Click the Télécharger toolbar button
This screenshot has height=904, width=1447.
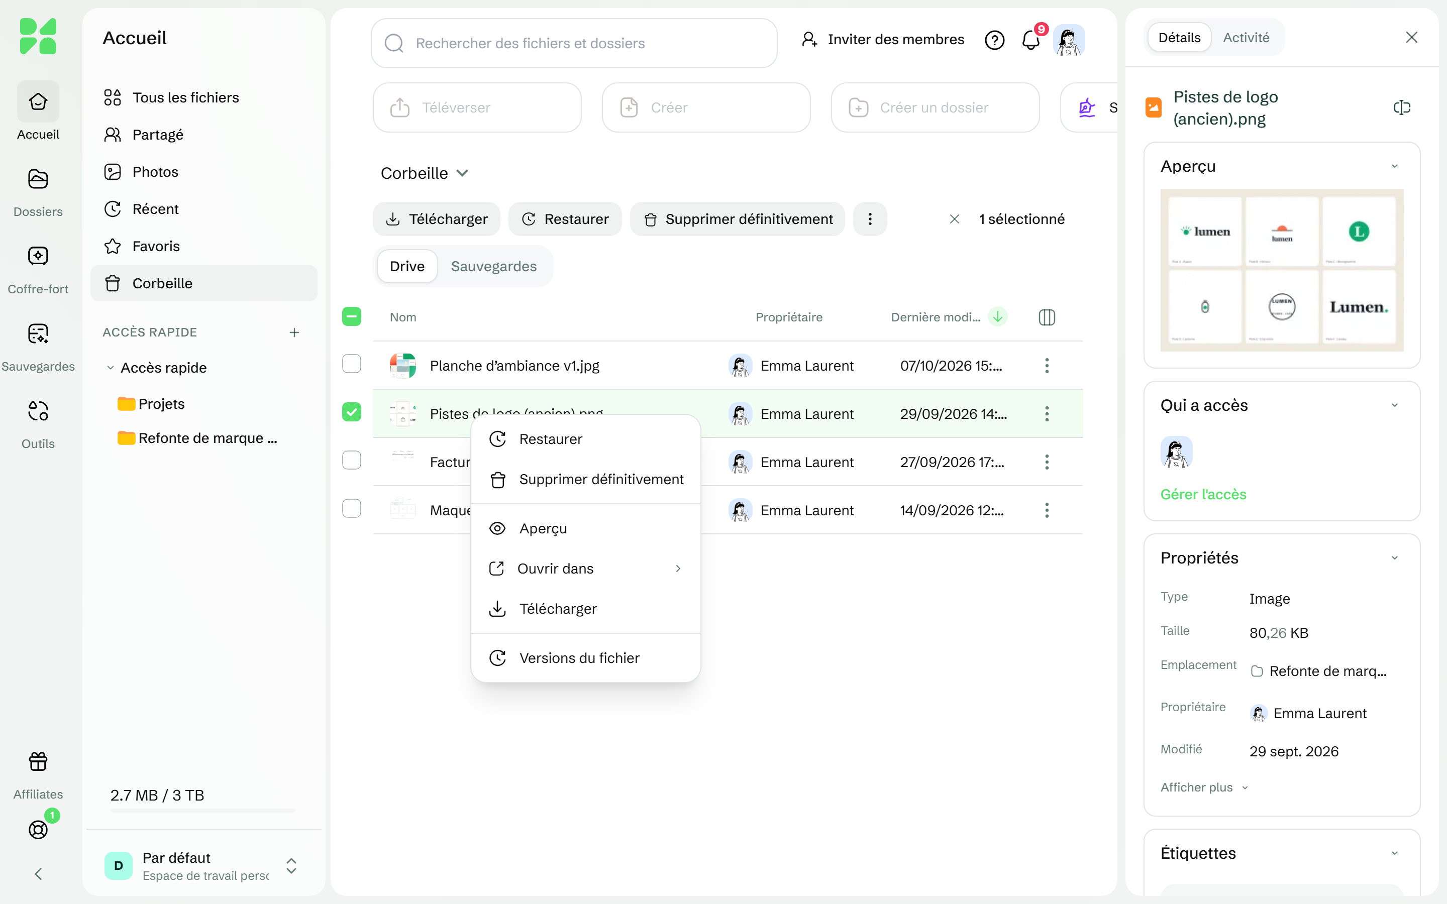pyautogui.click(x=437, y=219)
